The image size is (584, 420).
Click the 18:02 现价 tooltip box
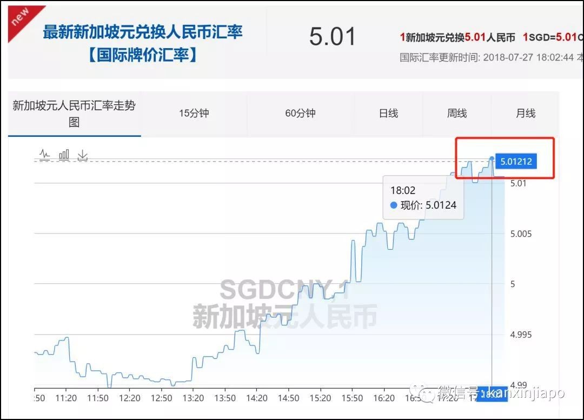click(x=423, y=197)
